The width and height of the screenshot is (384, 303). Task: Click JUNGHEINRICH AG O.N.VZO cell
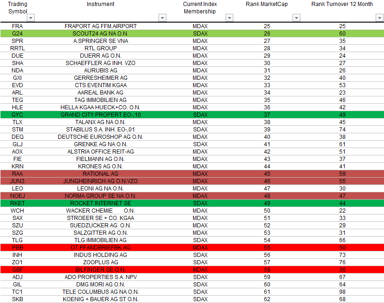(100, 181)
